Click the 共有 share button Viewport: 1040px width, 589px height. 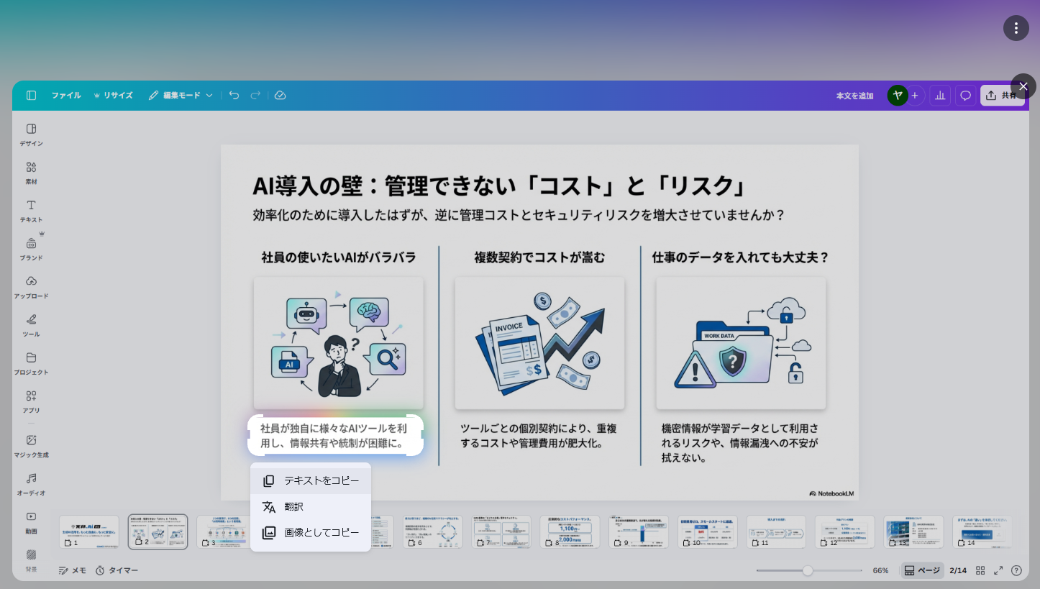click(1003, 94)
